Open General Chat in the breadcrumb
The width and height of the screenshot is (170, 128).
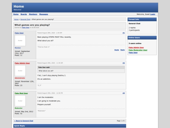pyautogui.click(x=25, y=19)
